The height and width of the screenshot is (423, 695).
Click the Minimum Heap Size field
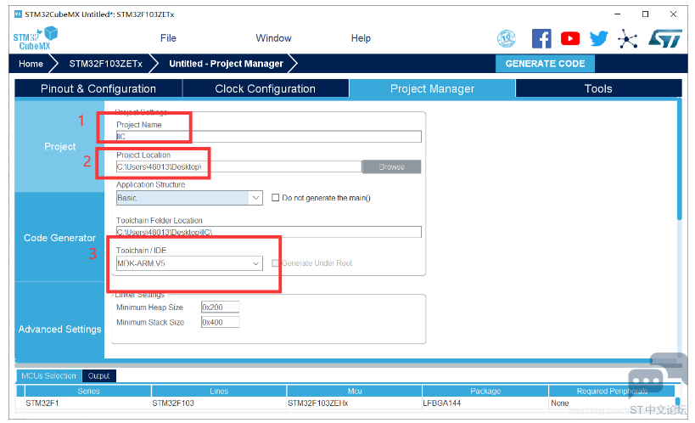(220, 307)
